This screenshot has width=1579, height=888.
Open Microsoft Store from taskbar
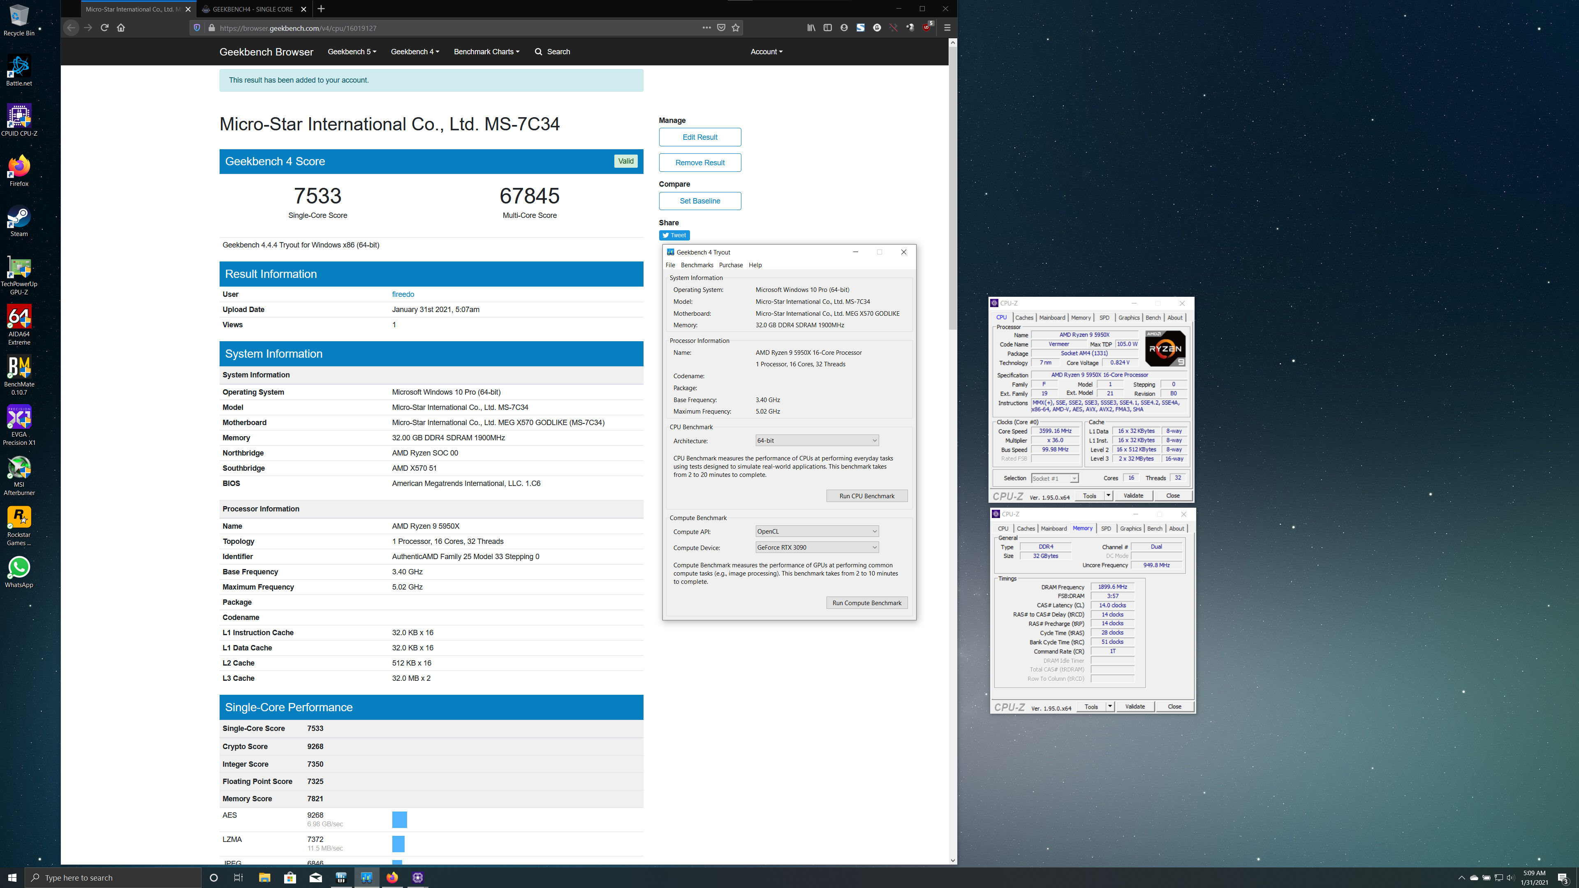tap(290, 878)
